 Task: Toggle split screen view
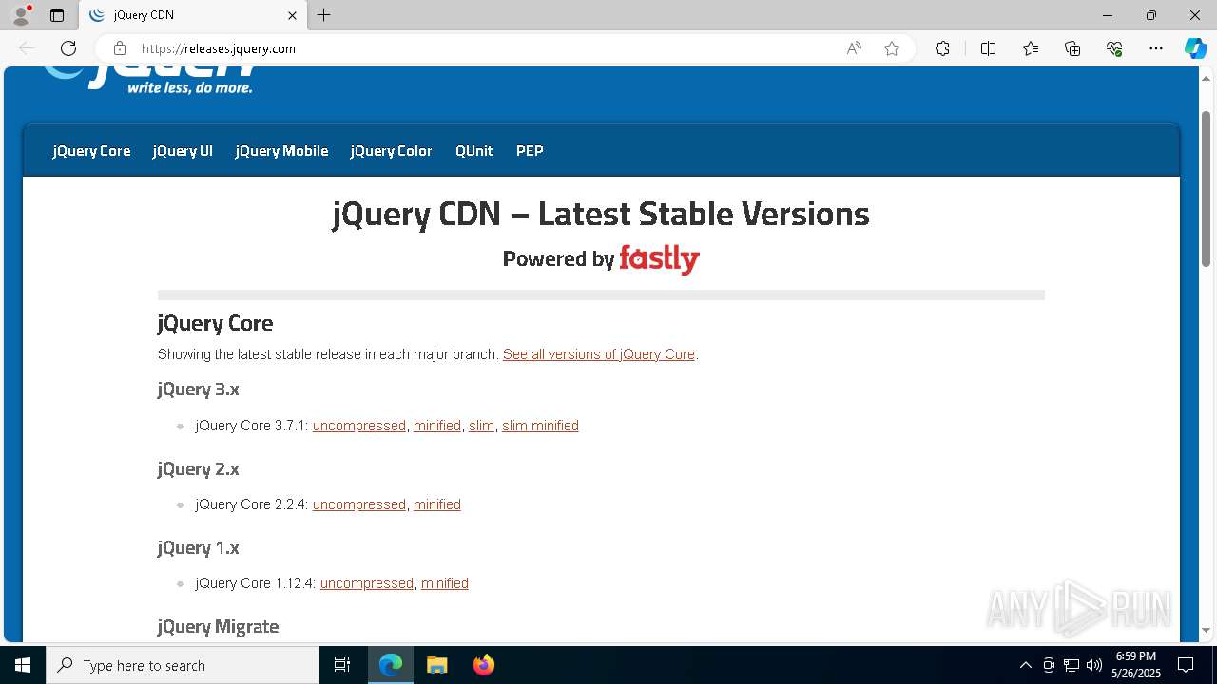[988, 48]
